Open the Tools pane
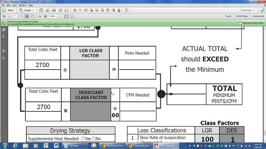266x149 pixels. tap(228, 16)
